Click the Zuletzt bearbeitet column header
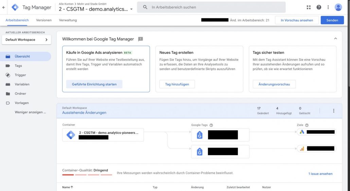This screenshot has width=350, height=191. pos(238,187)
